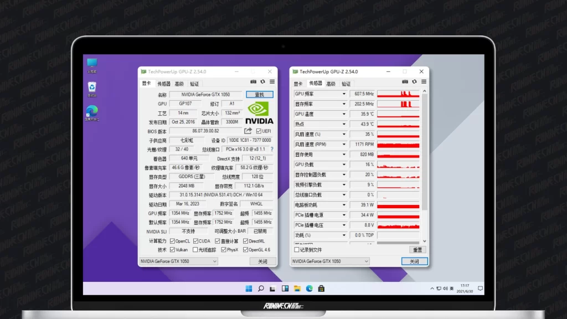
Task: Click the refresh icon in left GPU-Z window
Action: pyautogui.click(x=262, y=82)
